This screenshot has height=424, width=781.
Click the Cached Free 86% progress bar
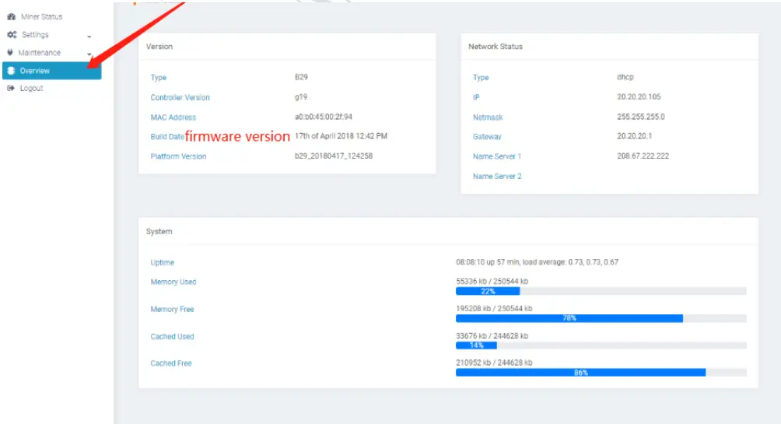601,373
